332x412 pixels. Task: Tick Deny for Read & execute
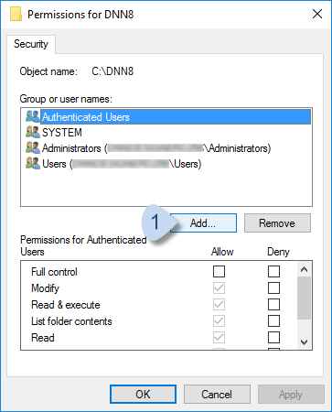[x=273, y=304]
